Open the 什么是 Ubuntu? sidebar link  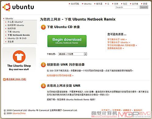tap(15, 22)
